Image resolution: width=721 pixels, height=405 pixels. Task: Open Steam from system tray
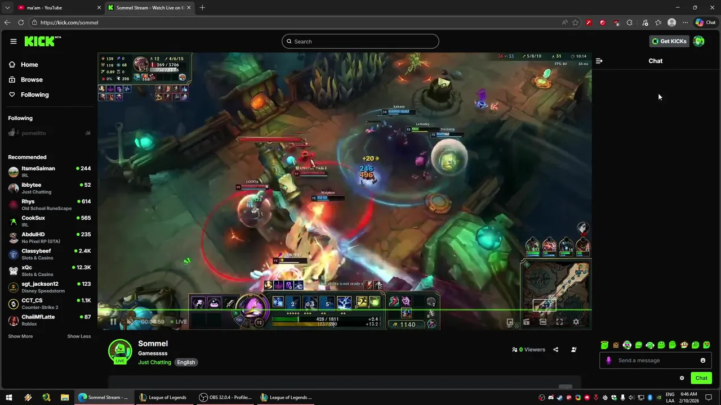pyautogui.click(x=560, y=397)
